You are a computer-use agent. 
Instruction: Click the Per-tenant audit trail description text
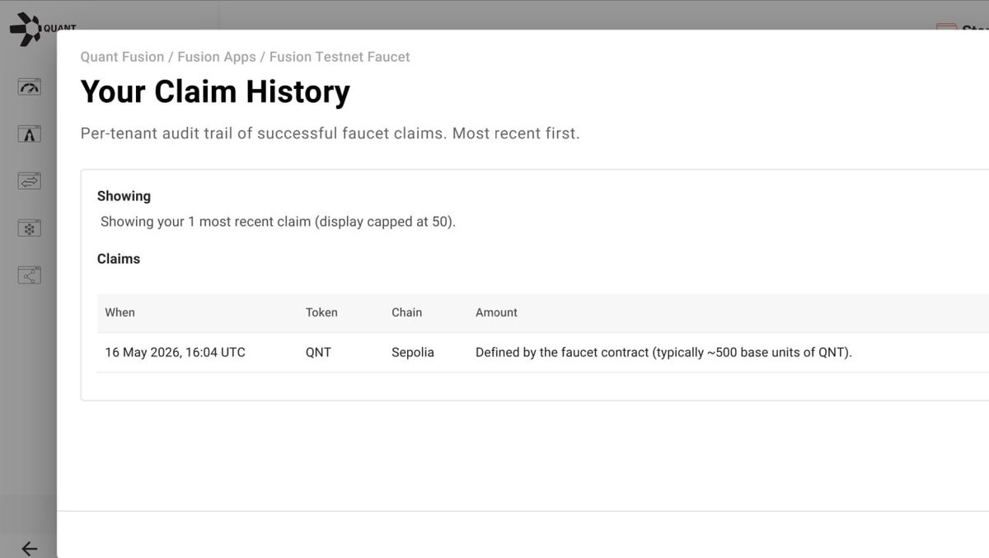click(330, 134)
